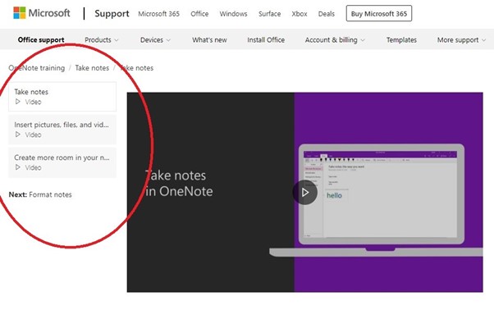Image resolution: width=494 pixels, height=319 pixels.
Task: Select Install Office in navigation
Action: coord(266,40)
